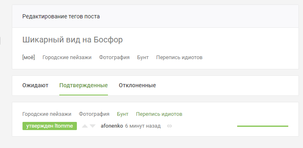Screen dimensions: 303x148
Task: Click grey 'Фотография' in confirmed edit row
Action: click(x=94, y=114)
